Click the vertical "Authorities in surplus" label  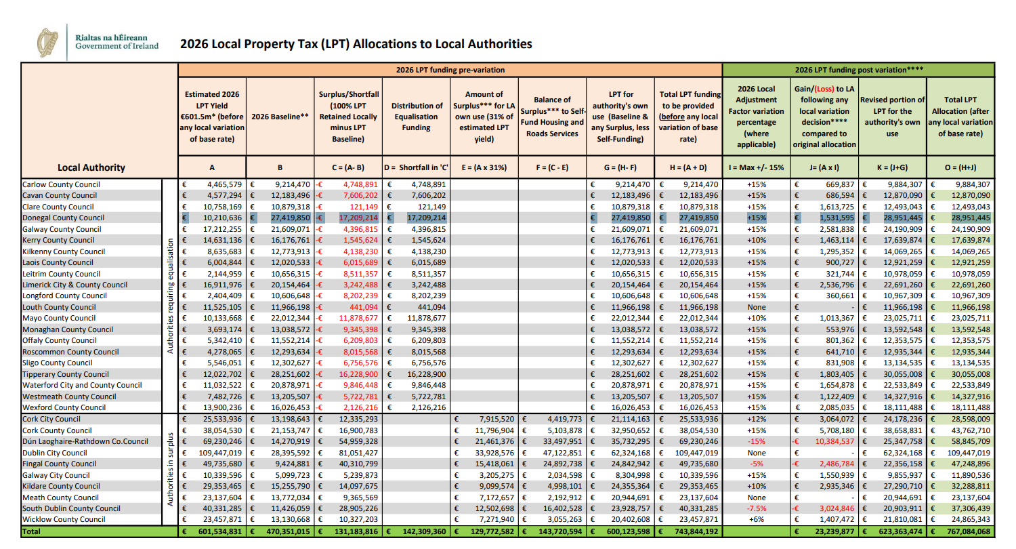tap(171, 469)
